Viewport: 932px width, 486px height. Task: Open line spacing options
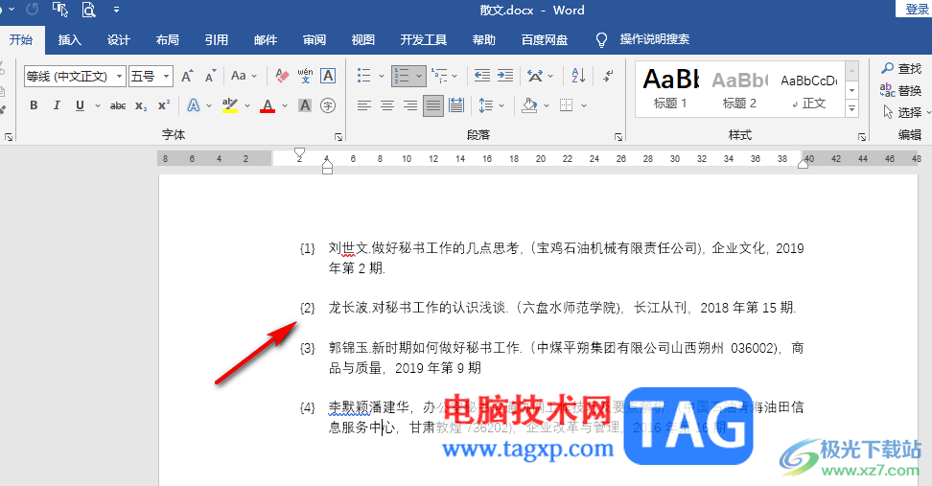pos(485,105)
